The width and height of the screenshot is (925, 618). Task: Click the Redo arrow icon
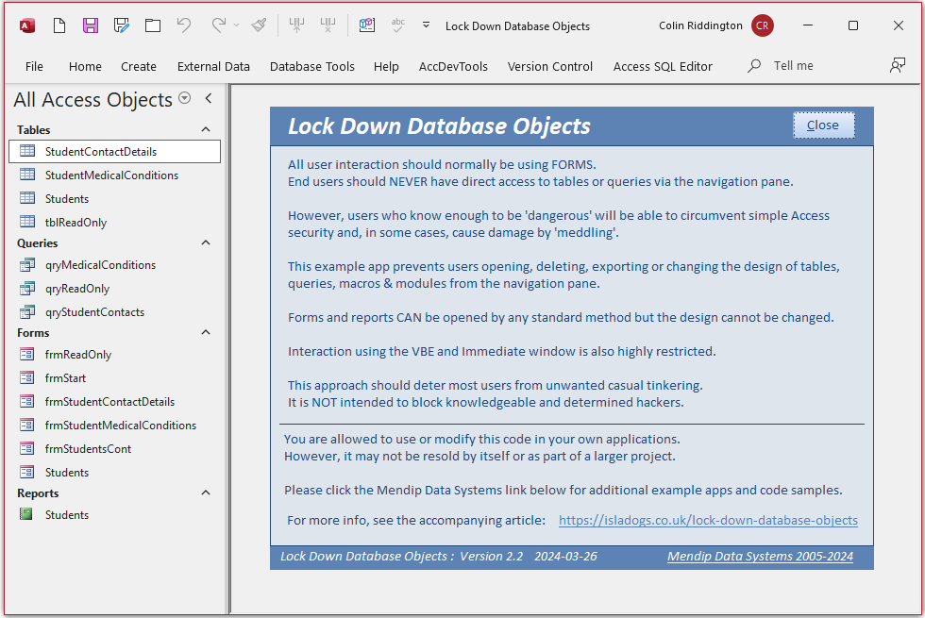[x=218, y=25]
